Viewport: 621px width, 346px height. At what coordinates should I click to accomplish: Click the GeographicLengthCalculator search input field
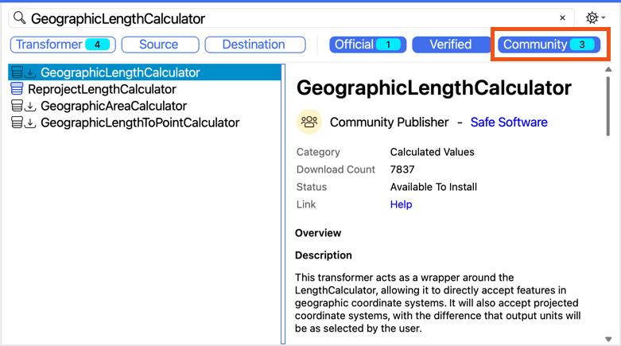pyautogui.click(x=291, y=18)
